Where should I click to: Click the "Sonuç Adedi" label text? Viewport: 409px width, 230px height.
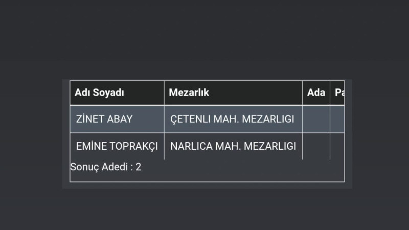click(99, 167)
